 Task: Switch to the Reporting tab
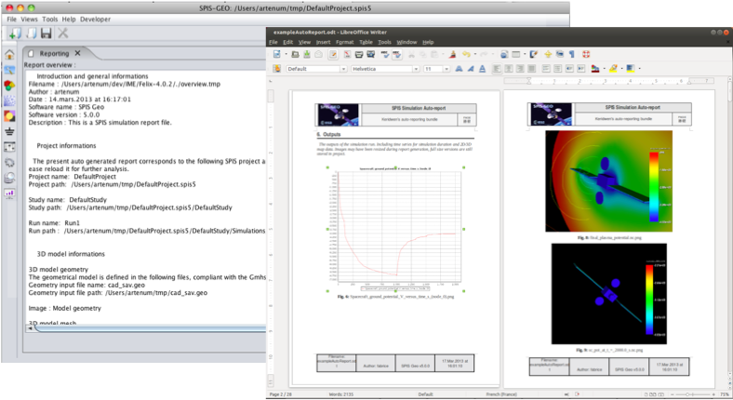(x=54, y=53)
